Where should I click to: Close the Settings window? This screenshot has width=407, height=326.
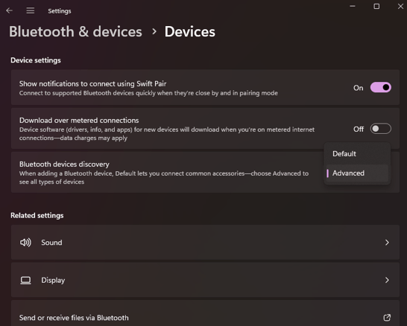pyautogui.click(x=400, y=6)
